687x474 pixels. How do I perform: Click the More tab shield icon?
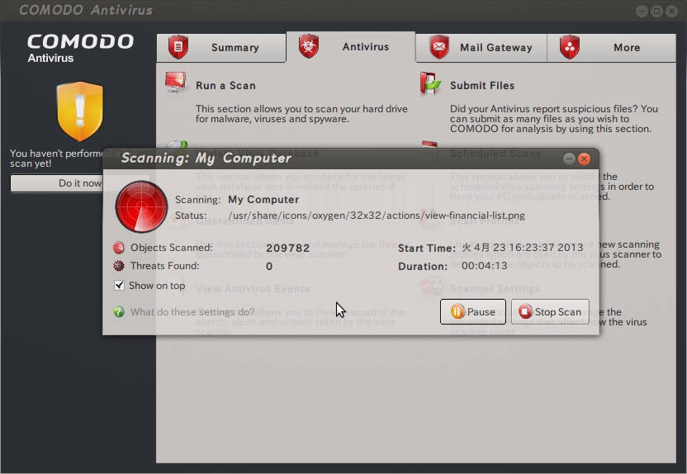570,47
